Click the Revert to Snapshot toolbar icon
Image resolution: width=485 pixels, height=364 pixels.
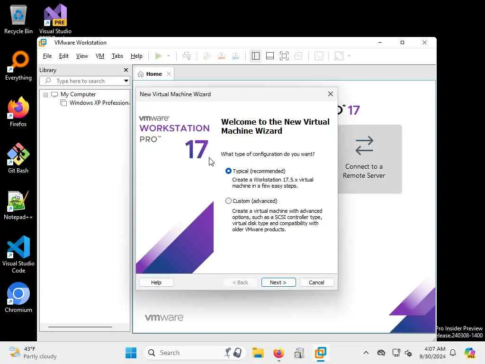coord(221,56)
